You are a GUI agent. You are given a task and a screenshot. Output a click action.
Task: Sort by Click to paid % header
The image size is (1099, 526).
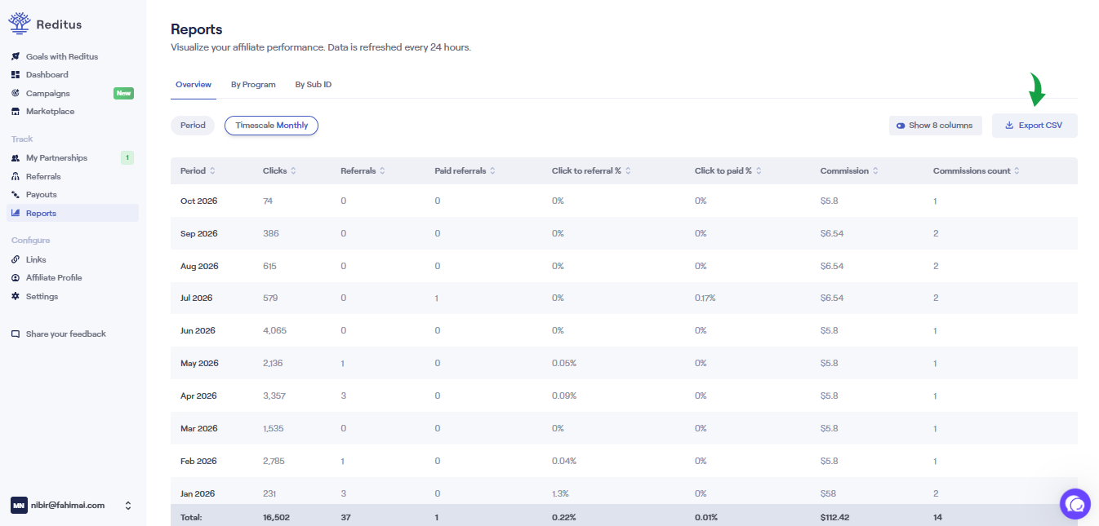coord(728,171)
